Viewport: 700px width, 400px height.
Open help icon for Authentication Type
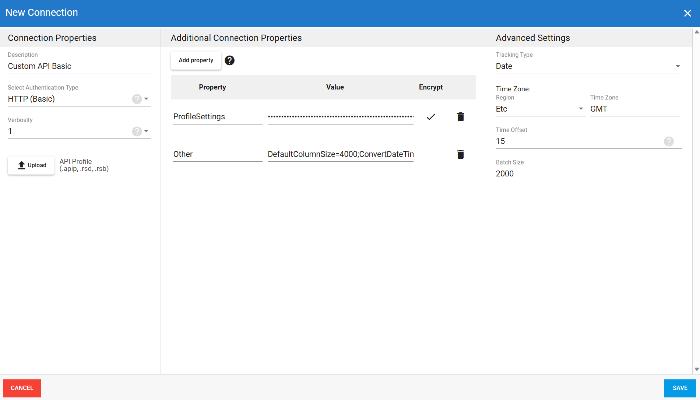(137, 99)
